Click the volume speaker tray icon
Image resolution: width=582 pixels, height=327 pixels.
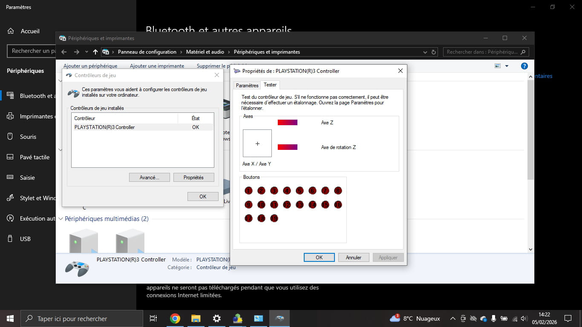524,318
